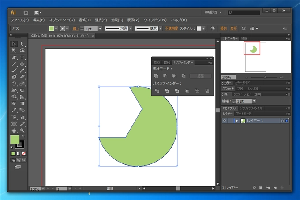Select the Rotate tool
The image size is (300, 200).
point(14,84)
